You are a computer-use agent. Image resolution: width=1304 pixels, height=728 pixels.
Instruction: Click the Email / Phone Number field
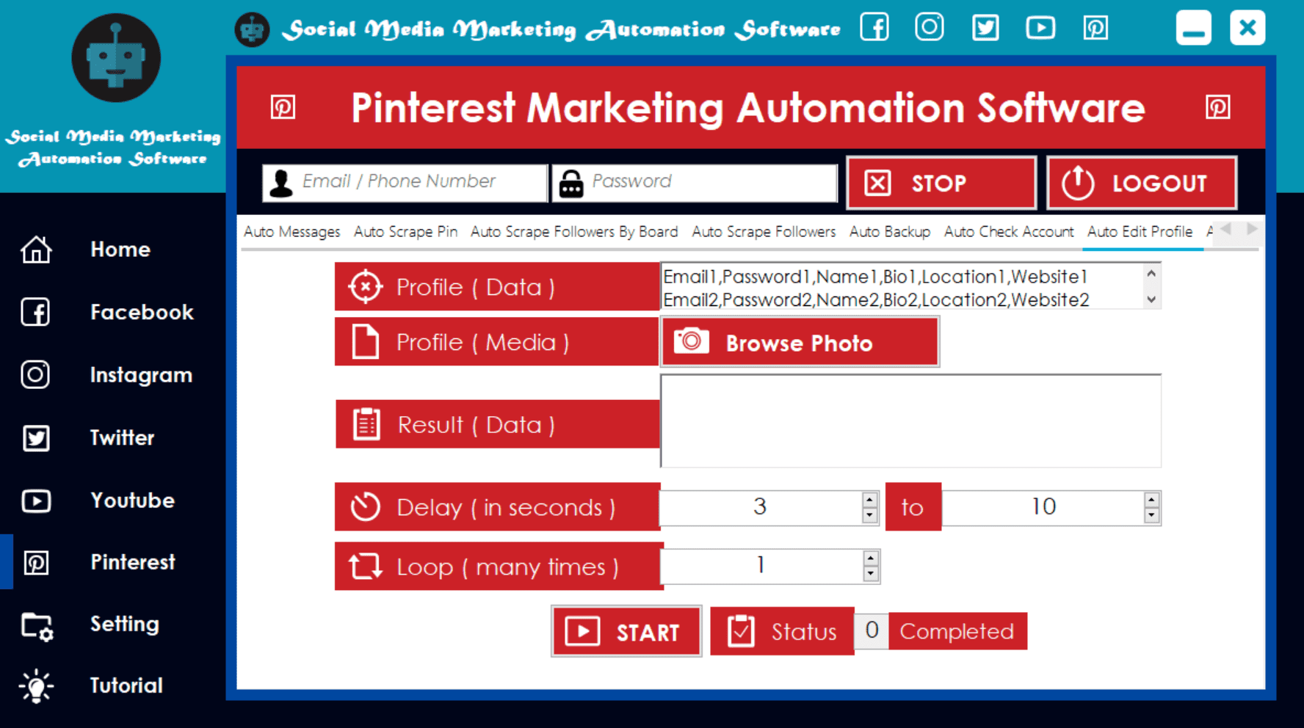pos(405,182)
